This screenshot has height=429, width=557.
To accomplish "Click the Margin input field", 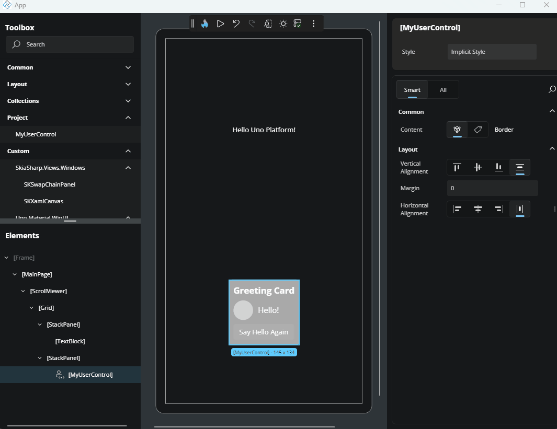I will pos(492,188).
